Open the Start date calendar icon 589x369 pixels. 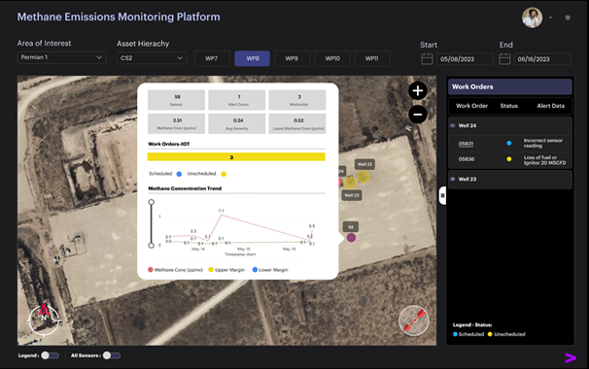point(427,59)
